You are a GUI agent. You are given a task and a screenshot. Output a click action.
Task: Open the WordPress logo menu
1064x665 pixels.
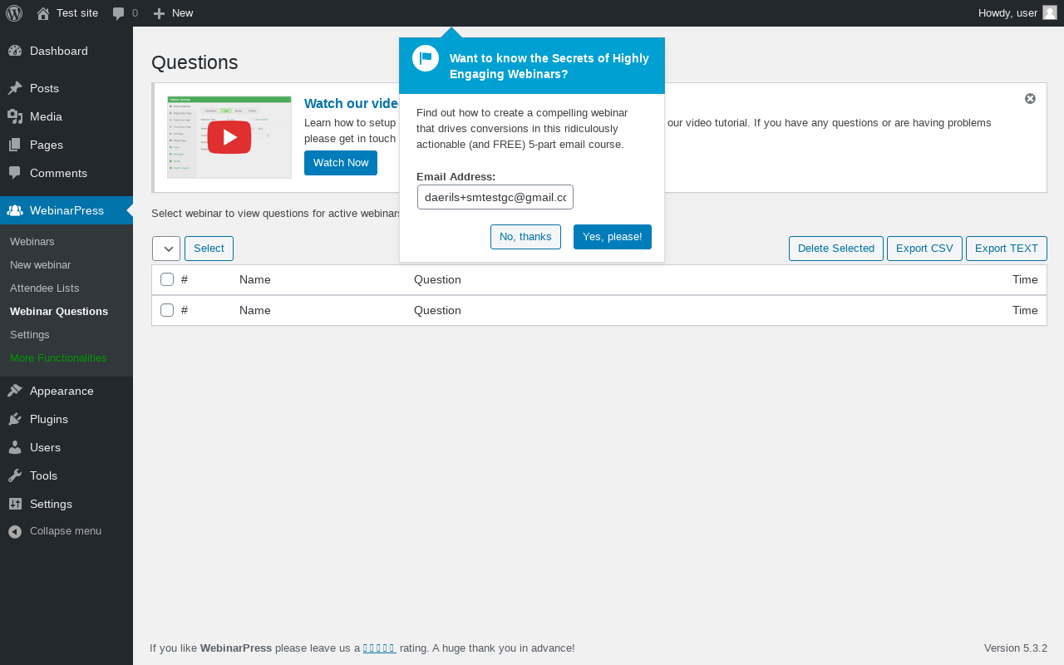coord(14,13)
